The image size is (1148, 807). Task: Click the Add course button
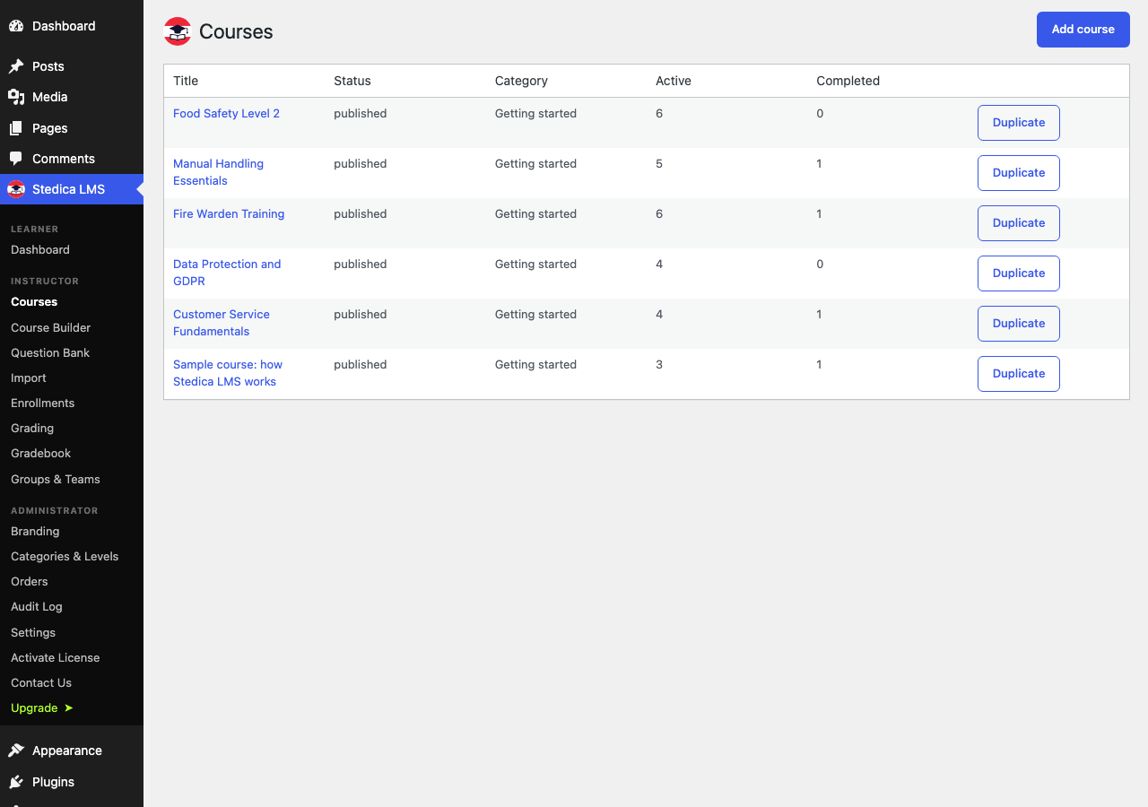click(x=1083, y=30)
